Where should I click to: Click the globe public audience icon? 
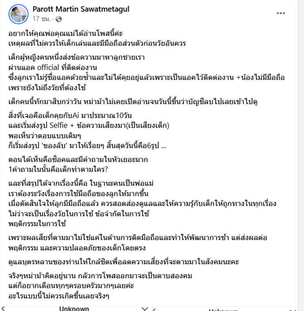click(x=59, y=19)
